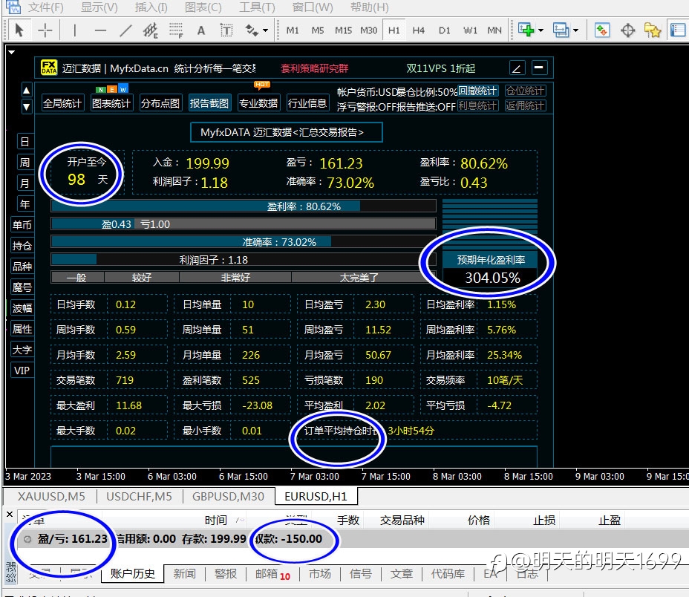689x597 pixels.
Task: Select the 日 sidebar button
Action: click(x=25, y=142)
